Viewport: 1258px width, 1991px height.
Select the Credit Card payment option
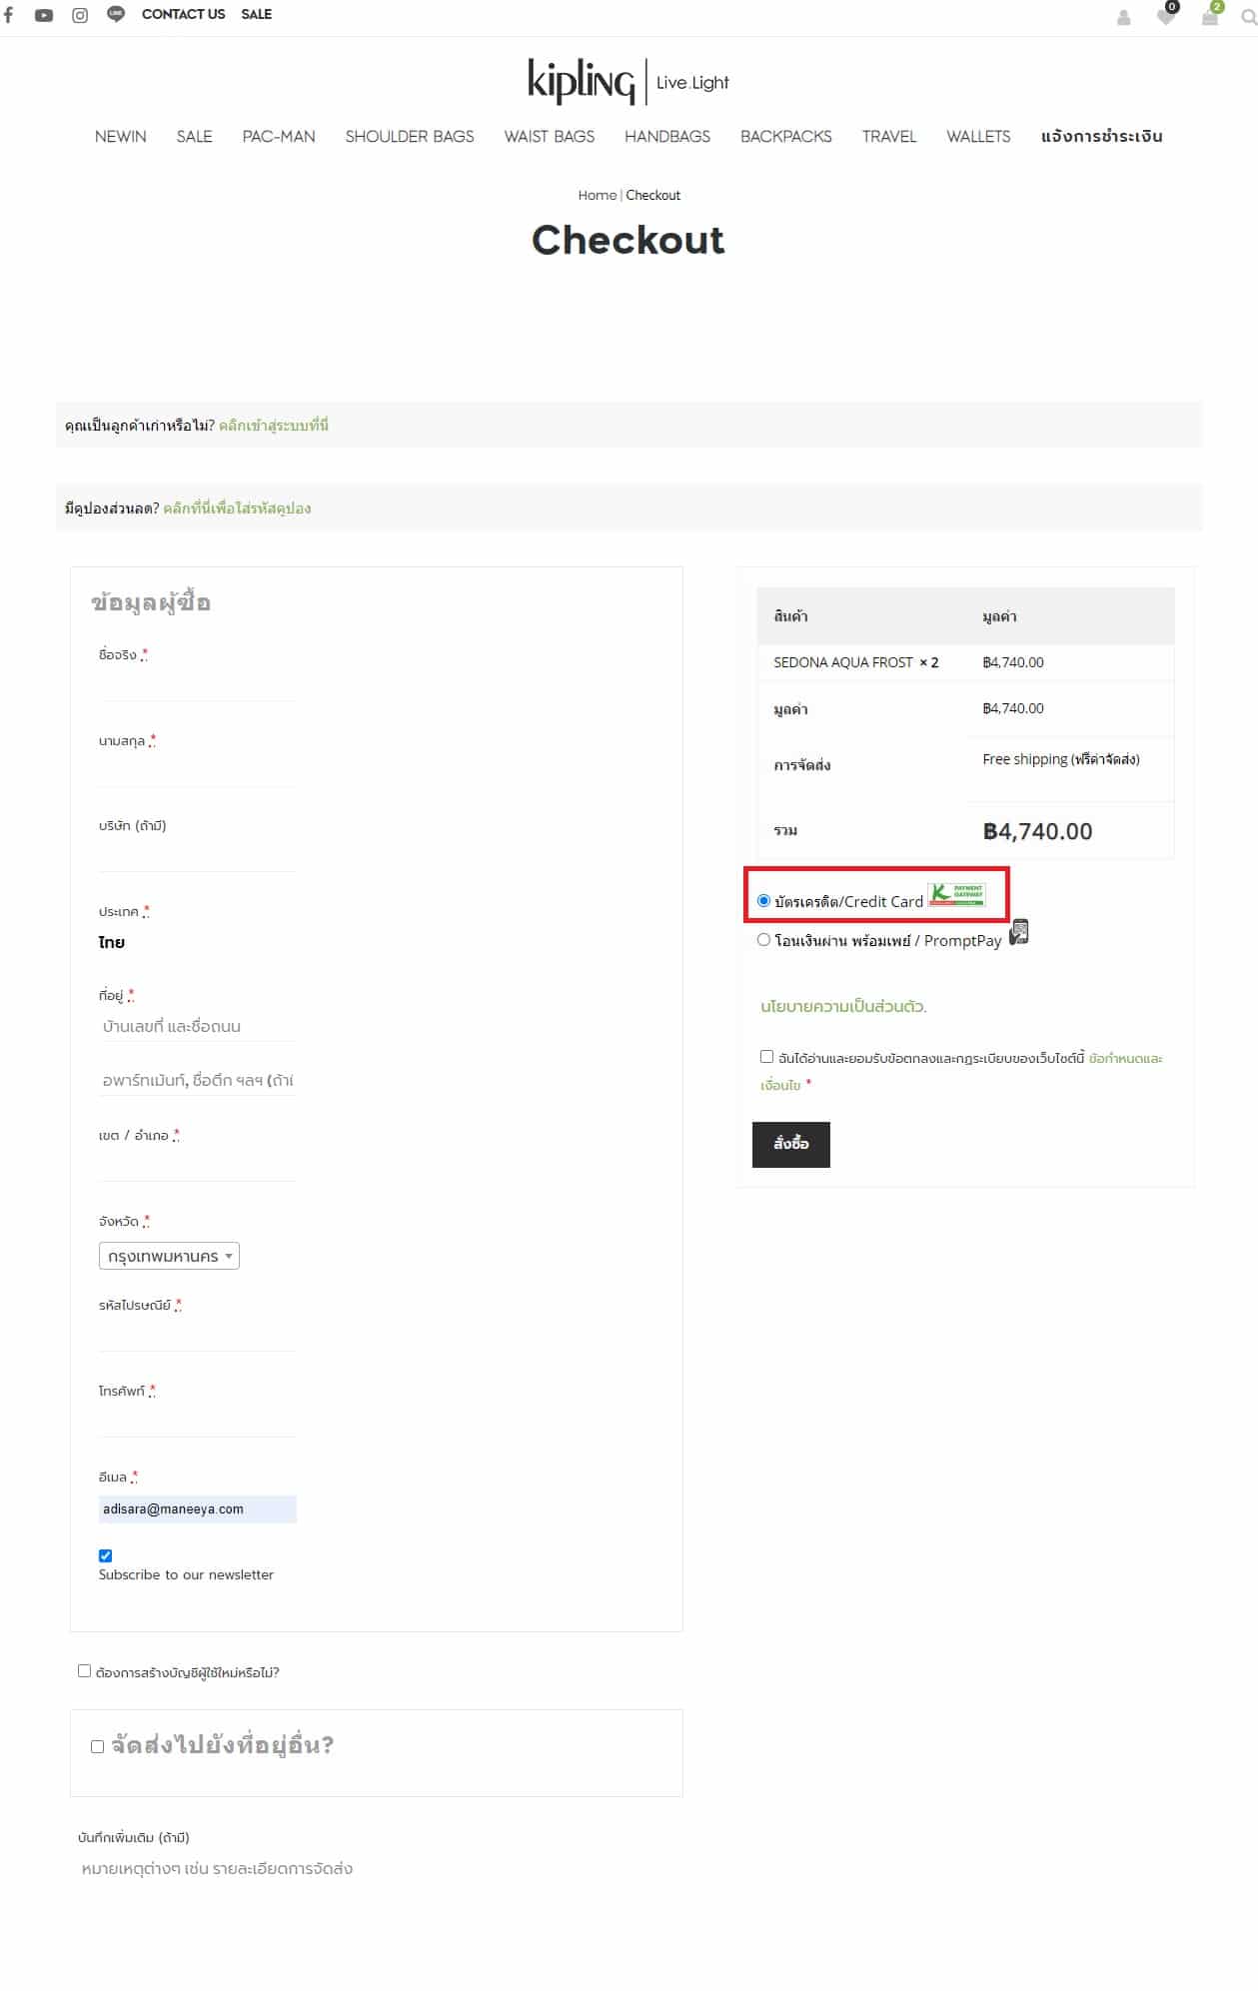pyautogui.click(x=763, y=900)
